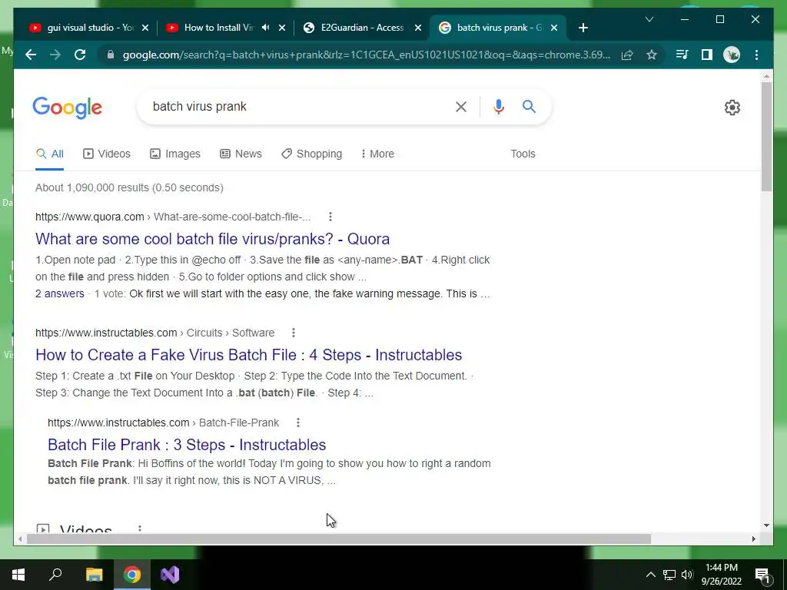Bookmark this page with the star icon

coord(652,55)
